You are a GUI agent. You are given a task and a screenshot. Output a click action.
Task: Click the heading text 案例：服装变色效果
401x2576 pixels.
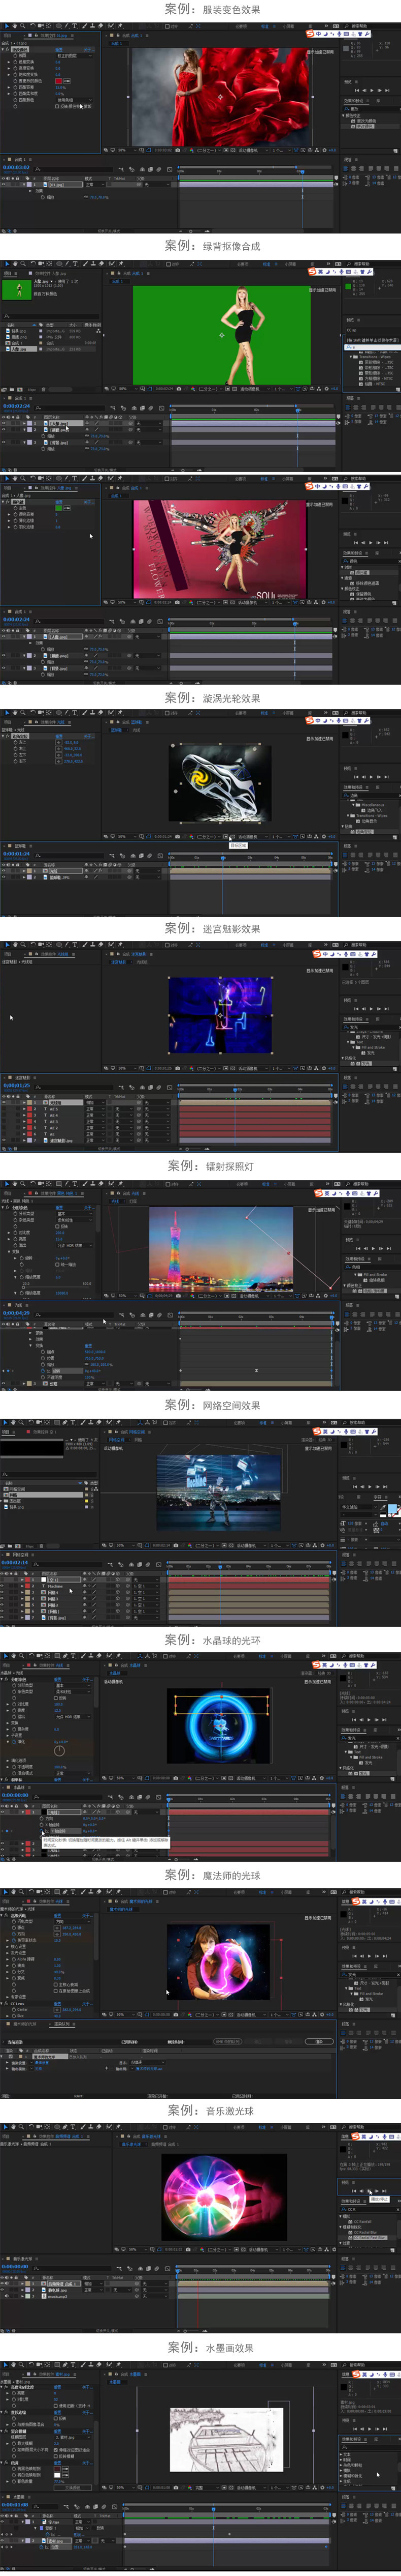213,9
